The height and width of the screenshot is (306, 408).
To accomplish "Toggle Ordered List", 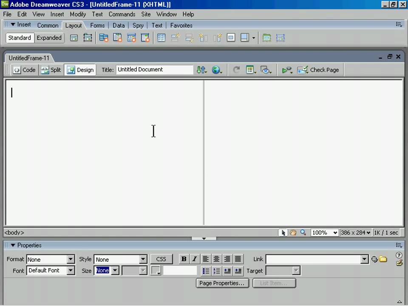I will click(x=216, y=271).
